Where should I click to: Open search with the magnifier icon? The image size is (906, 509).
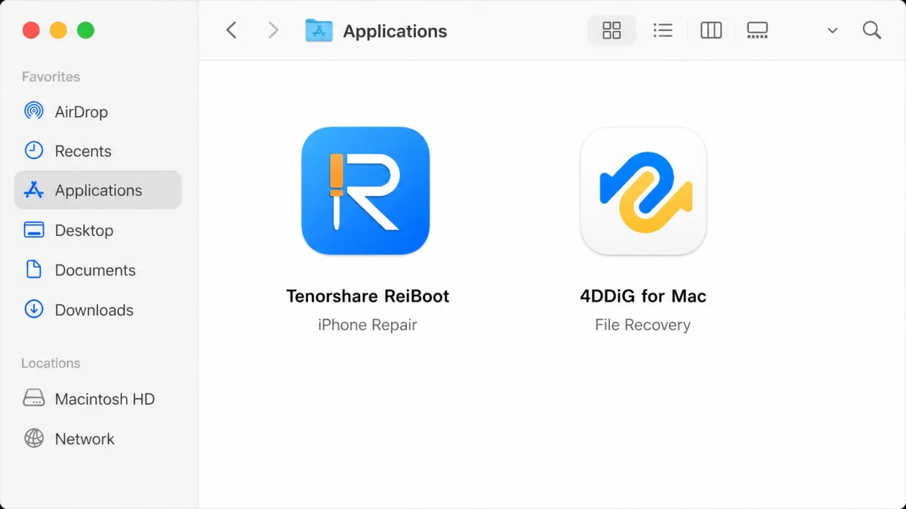click(x=872, y=30)
